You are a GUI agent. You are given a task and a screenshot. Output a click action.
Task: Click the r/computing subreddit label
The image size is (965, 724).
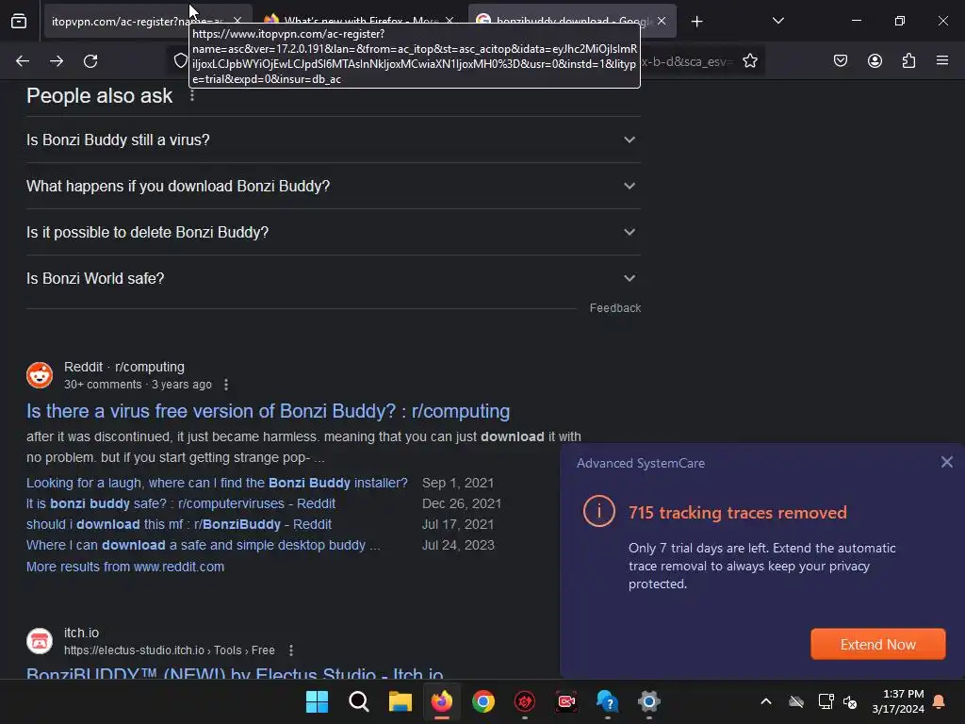tap(150, 367)
